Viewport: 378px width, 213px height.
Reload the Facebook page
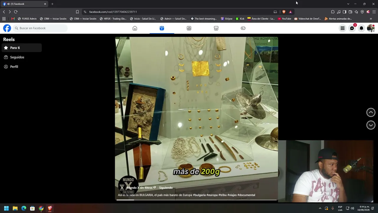tap(16, 12)
